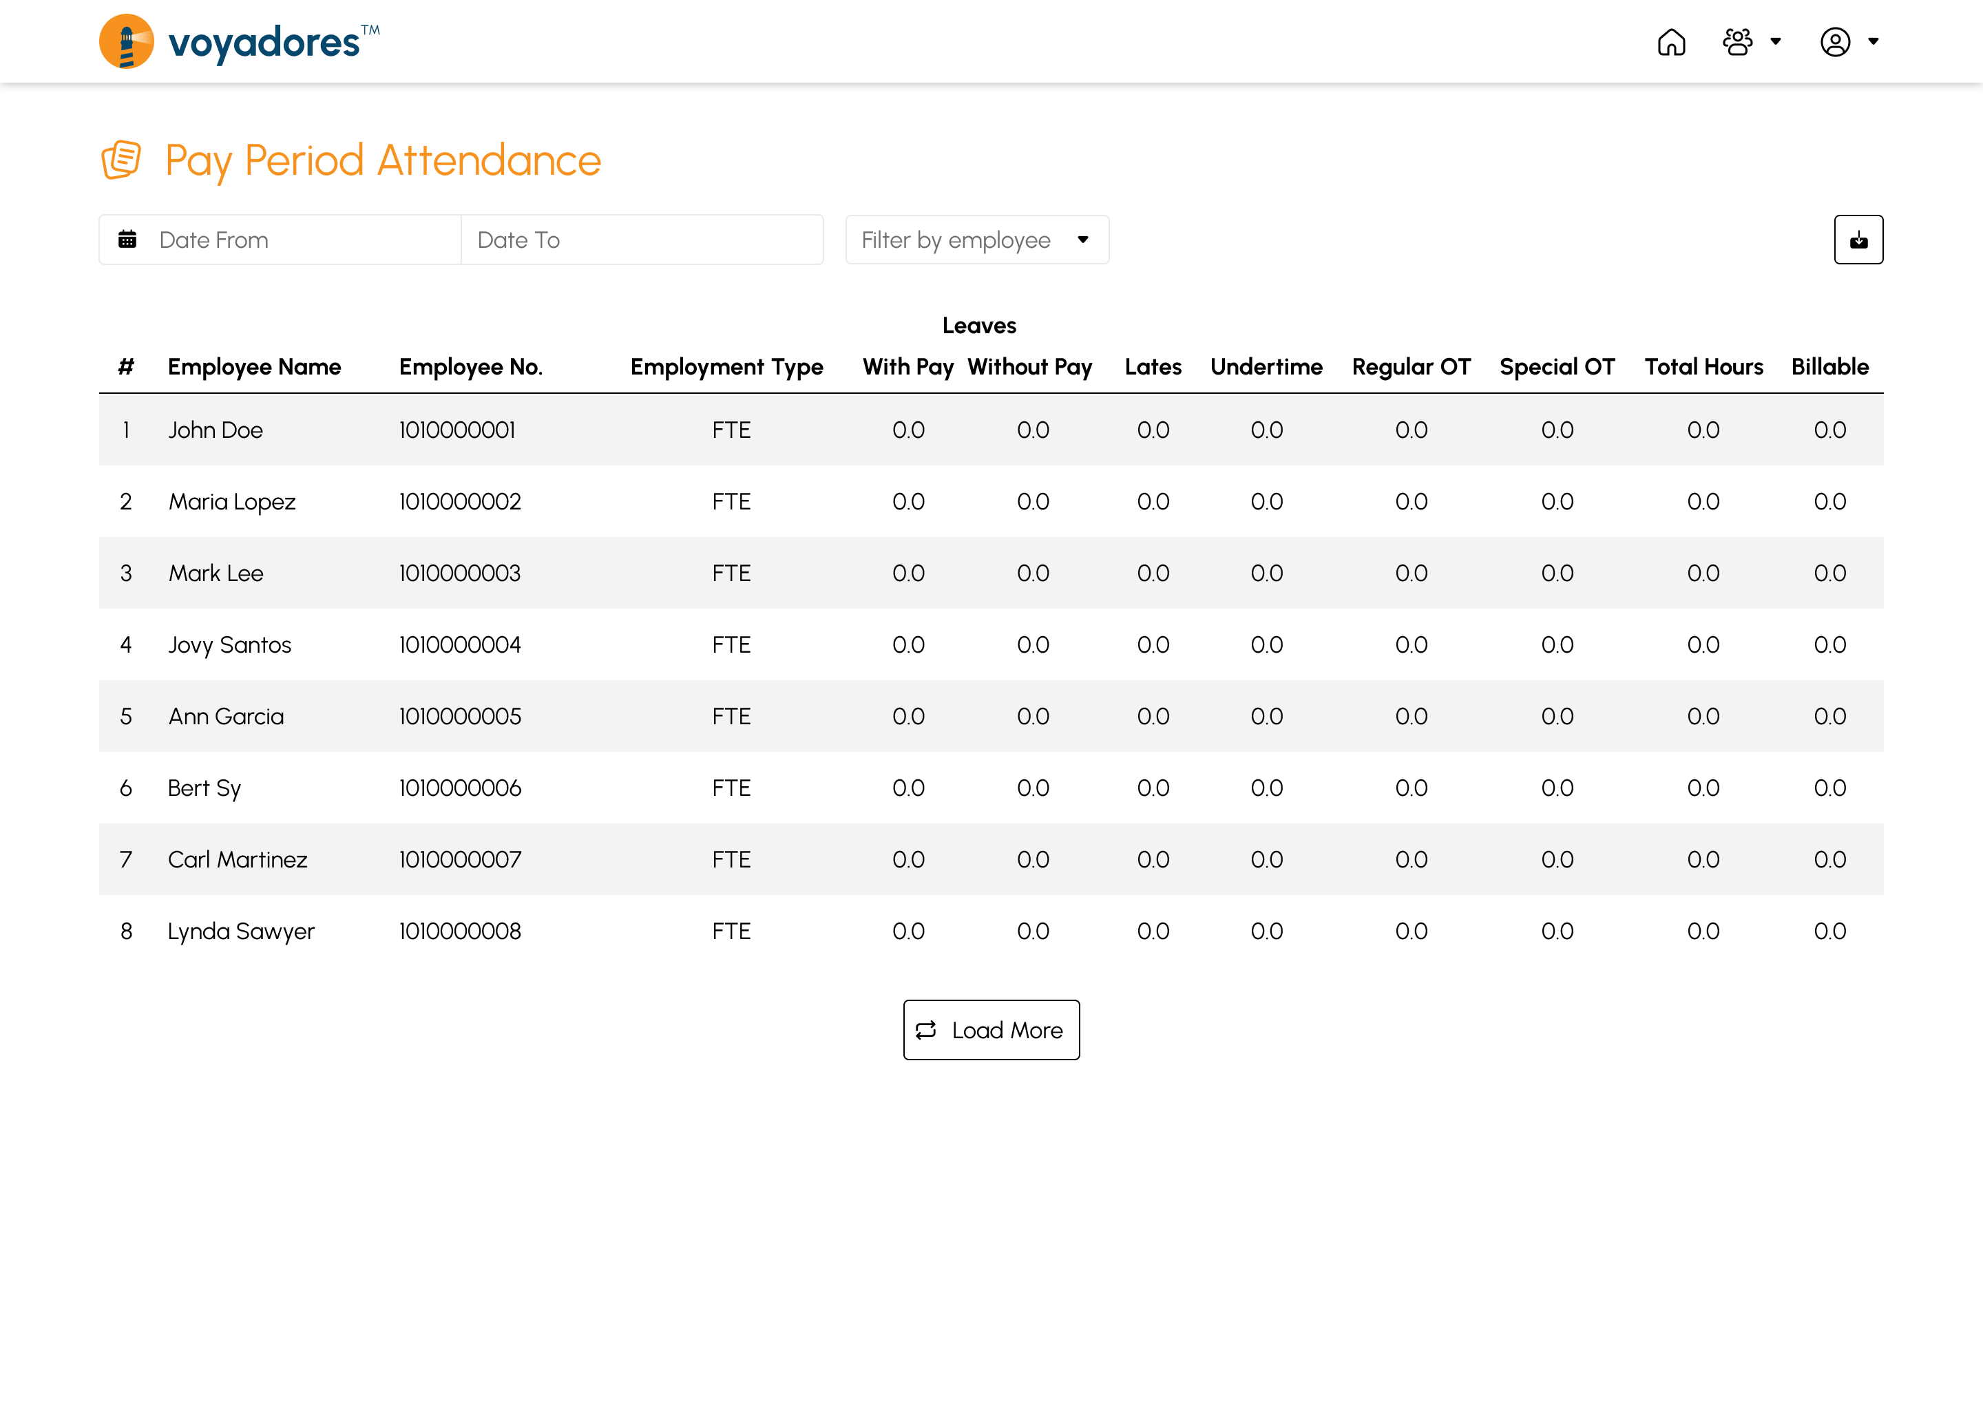Focus the Date From field
This screenshot has width=1983, height=1410.
280,240
